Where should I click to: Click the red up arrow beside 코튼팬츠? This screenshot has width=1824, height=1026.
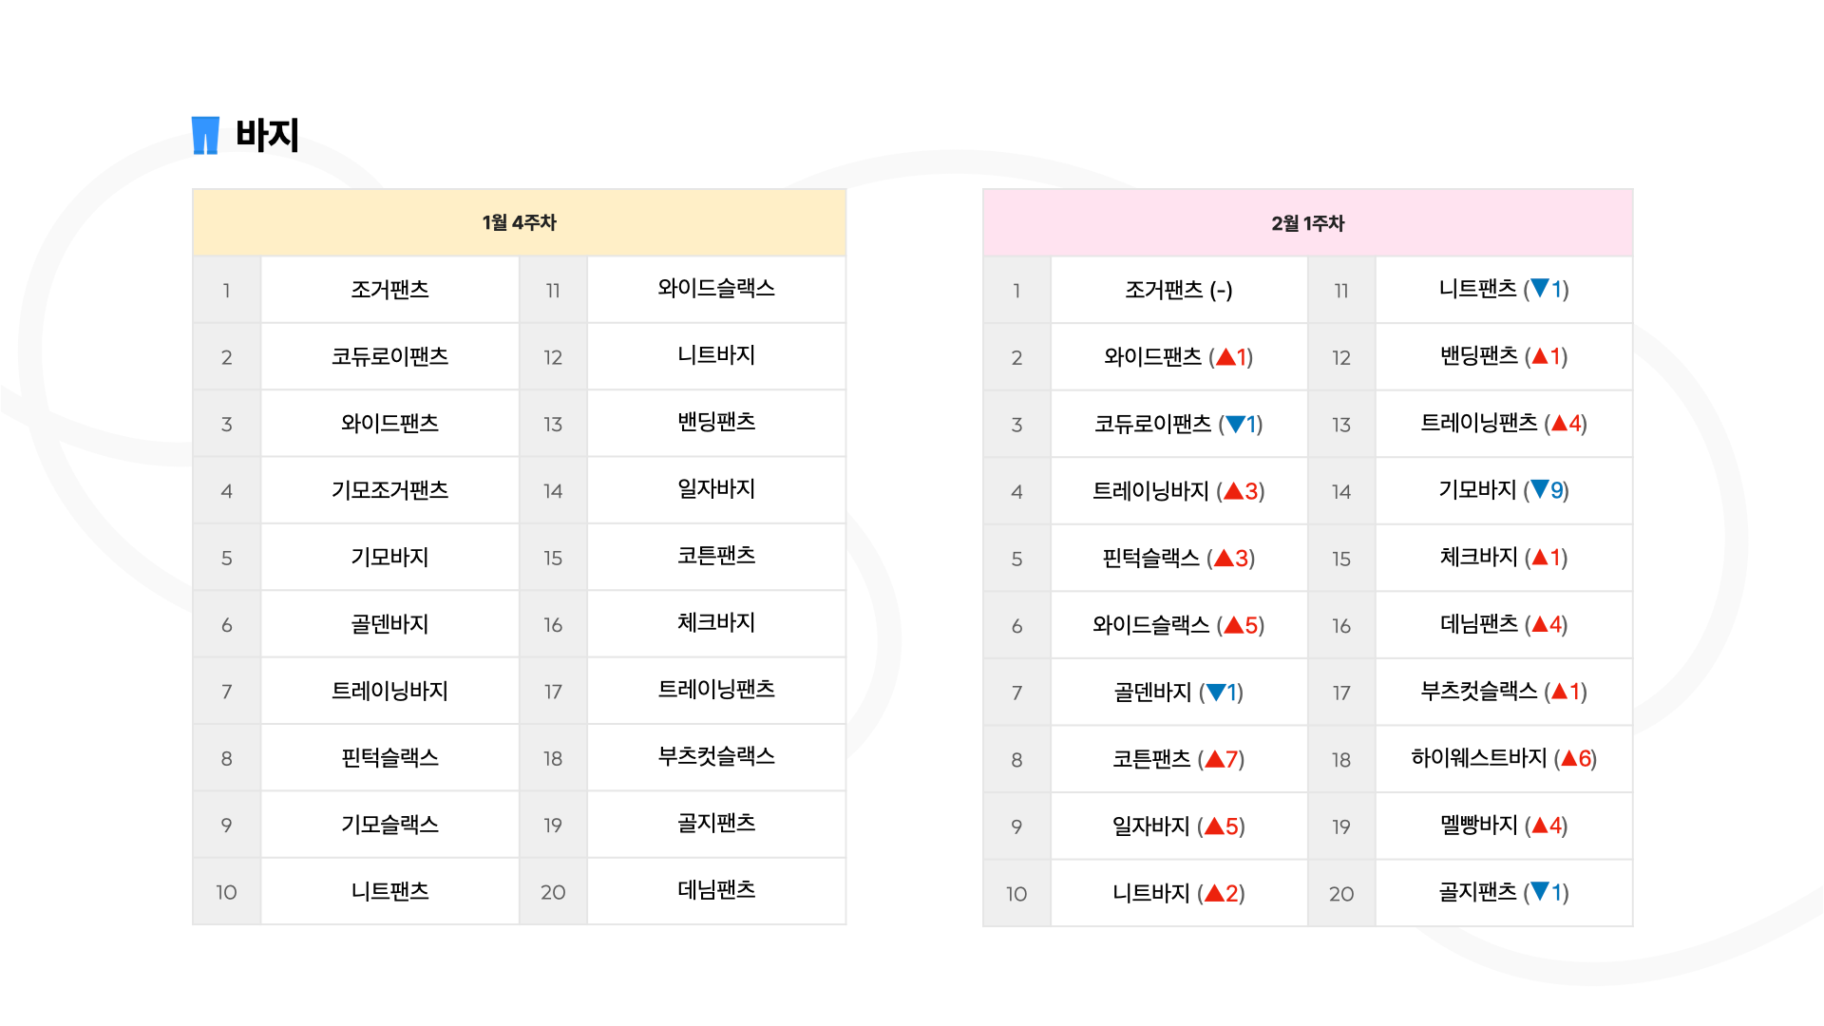tap(1214, 759)
